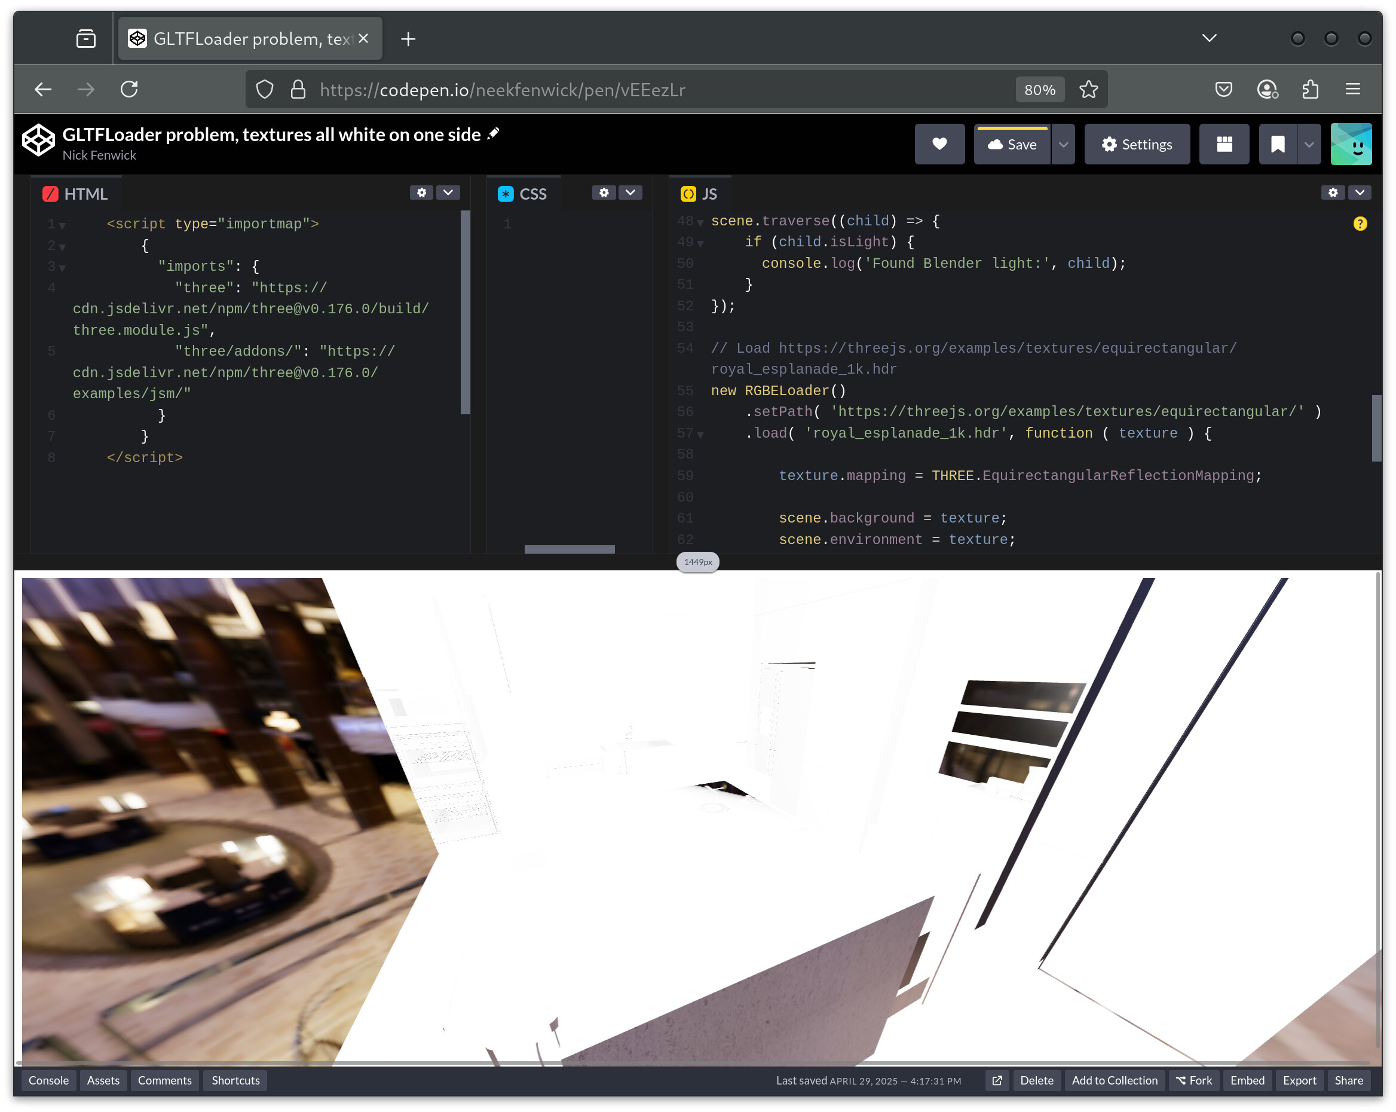The height and width of the screenshot is (1112, 1396).
Task: Click the bookmark pin icon
Action: point(1278,143)
